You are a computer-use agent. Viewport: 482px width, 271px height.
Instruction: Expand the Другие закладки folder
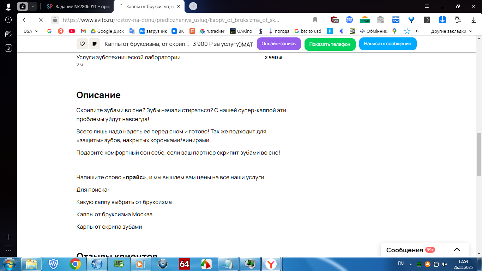[451, 31]
